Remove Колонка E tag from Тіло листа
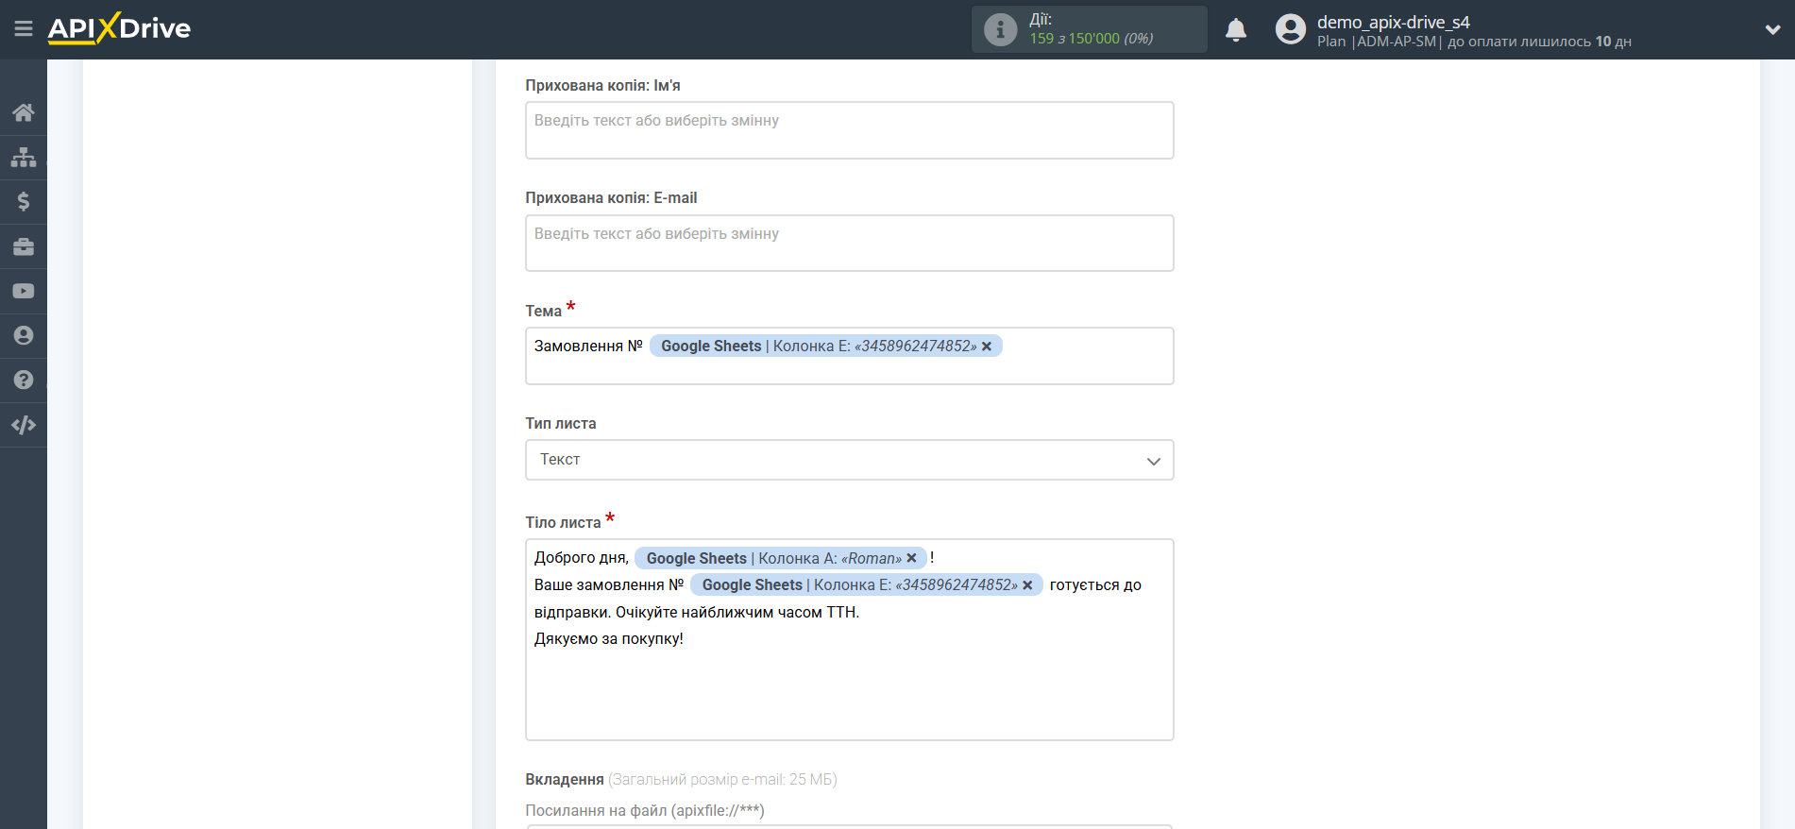The image size is (1795, 829). click(1027, 585)
